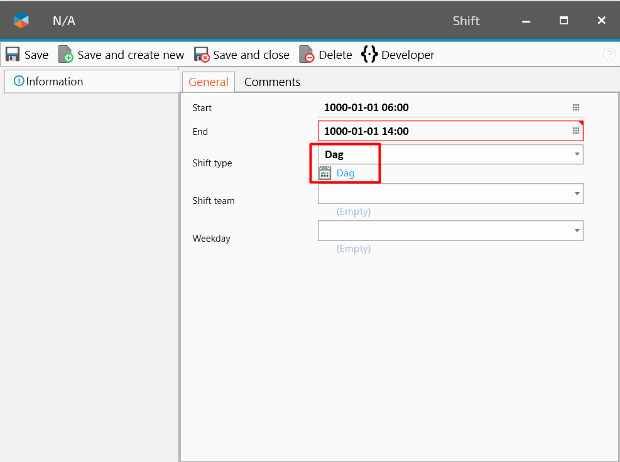The width and height of the screenshot is (620, 462).
Task: Open the Start date picker grid icon
Action: tap(575, 107)
